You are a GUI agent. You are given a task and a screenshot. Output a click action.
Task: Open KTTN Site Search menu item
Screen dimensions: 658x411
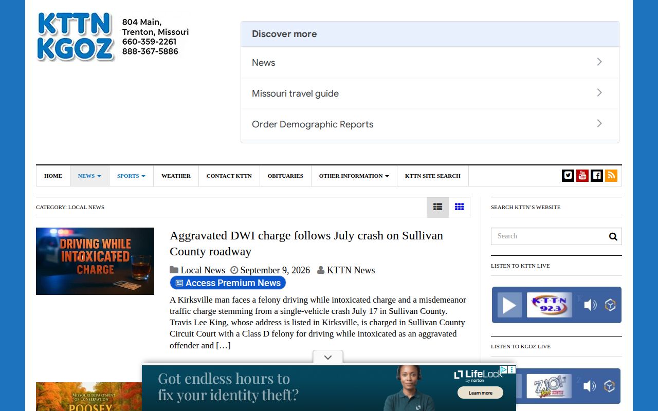tap(433, 176)
